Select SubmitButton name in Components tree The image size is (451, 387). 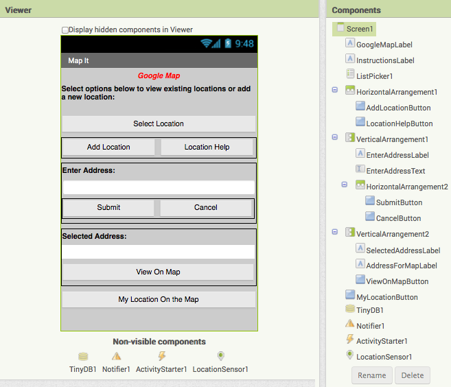(x=400, y=202)
